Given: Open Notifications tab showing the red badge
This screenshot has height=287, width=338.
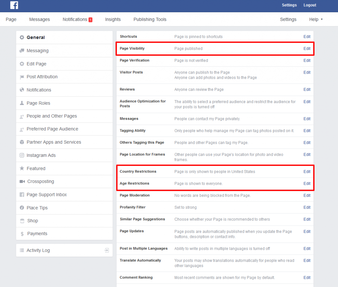Looking at the screenshot, I should (77, 19).
